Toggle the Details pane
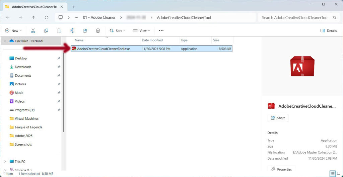The height and width of the screenshot is (177, 343). (328, 31)
